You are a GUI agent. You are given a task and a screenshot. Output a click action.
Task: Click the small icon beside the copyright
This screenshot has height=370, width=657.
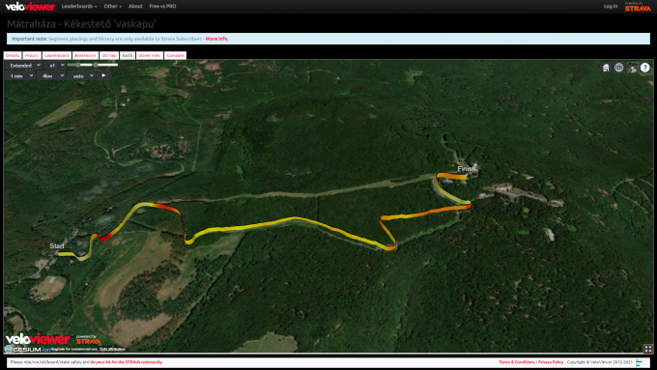[639, 362]
